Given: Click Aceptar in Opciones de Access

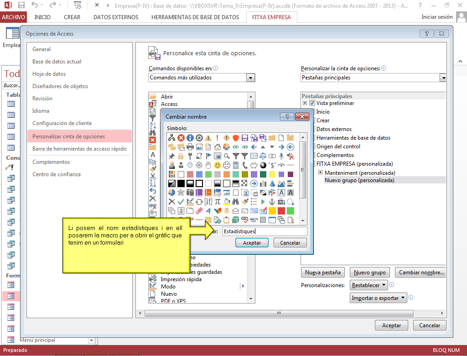Looking at the screenshot, I should pos(392,325).
